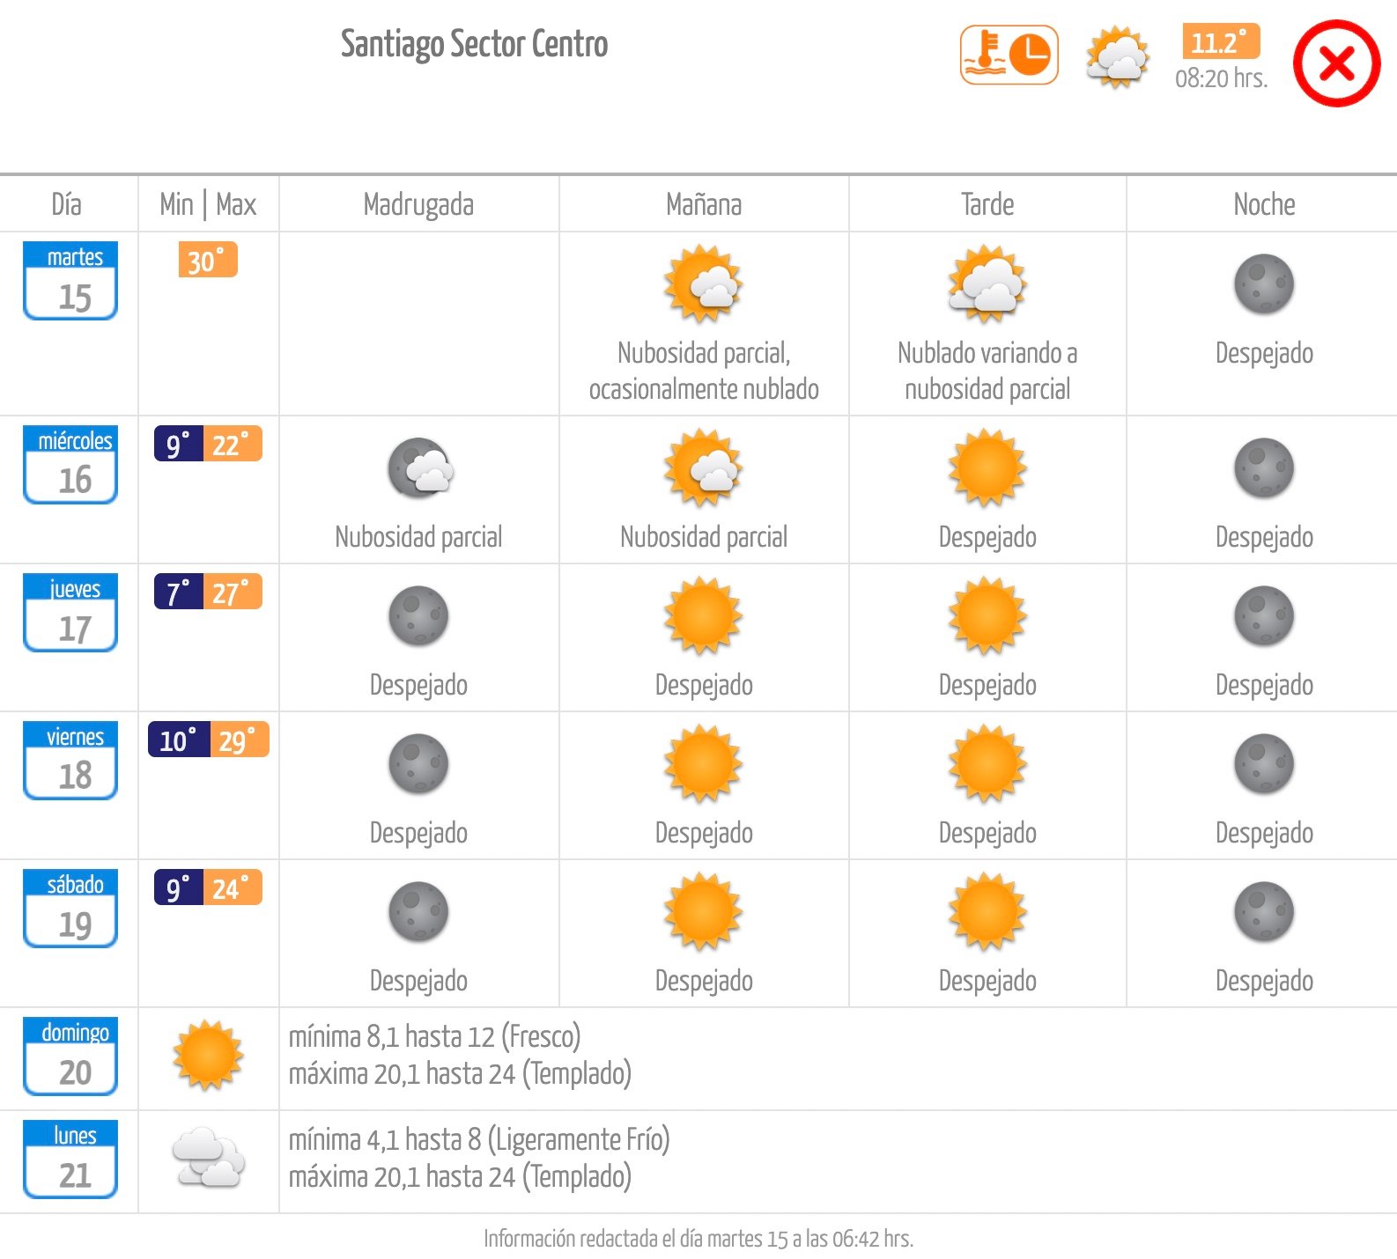The image size is (1397, 1259).
Task: Click Wednesday madrugada moon-with-cloud icon
Action: pos(420,468)
